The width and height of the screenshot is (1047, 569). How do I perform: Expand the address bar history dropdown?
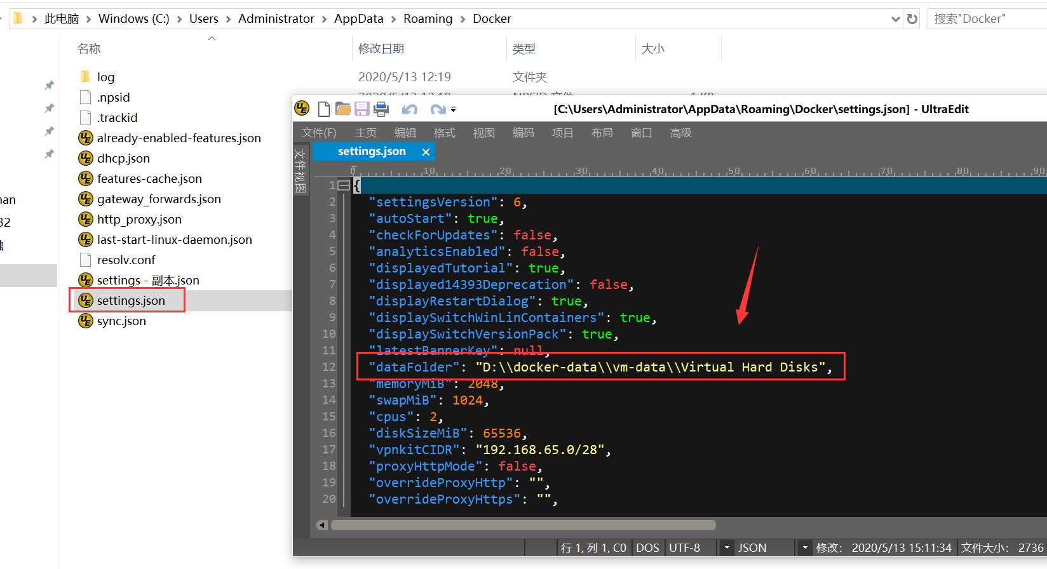896,19
